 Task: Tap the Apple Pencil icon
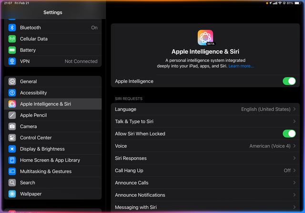tap(12, 115)
